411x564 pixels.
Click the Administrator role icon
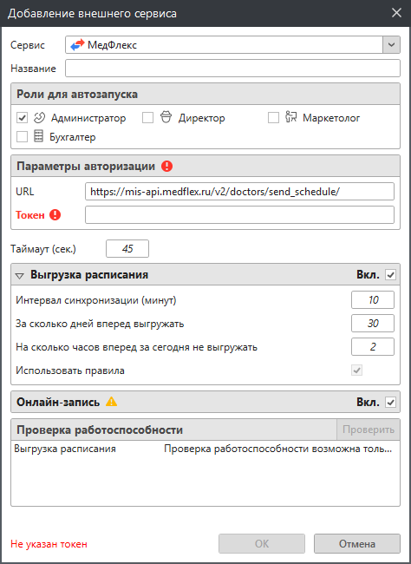[x=39, y=117]
